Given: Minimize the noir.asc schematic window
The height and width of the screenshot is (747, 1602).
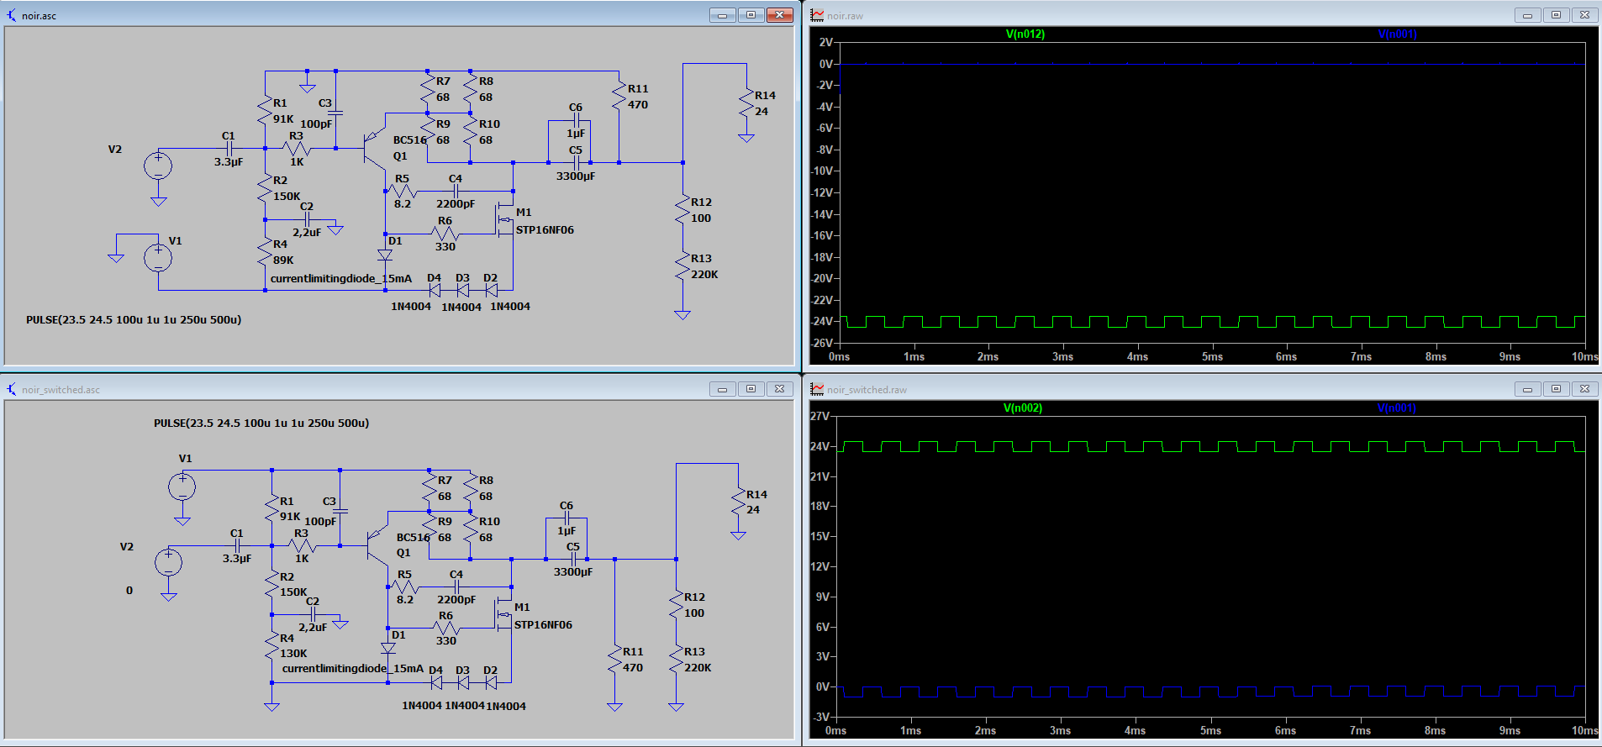Looking at the screenshot, I should click(x=722, y=15).
